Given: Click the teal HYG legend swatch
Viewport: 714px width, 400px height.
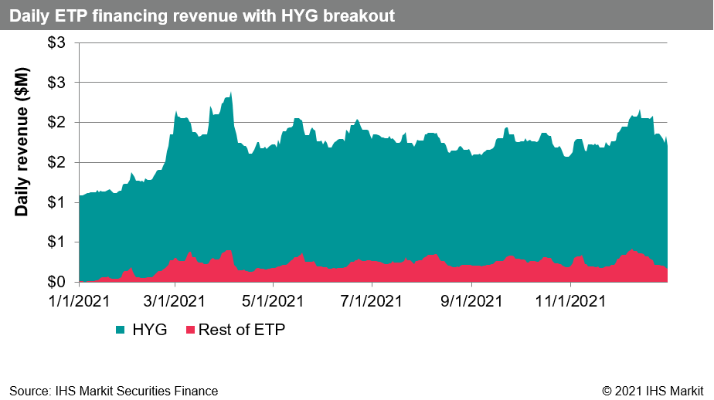Looking at the screenshot, I should pos(121,331).
